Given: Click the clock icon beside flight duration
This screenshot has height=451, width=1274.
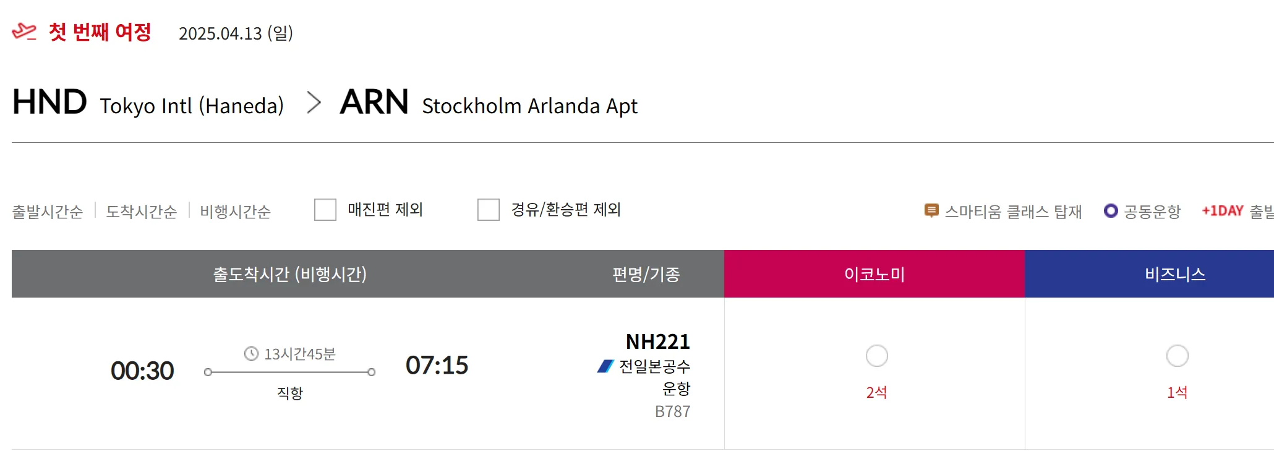Looking at the screenshot, I should point(251,354).
